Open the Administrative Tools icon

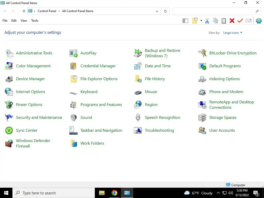tap(9, 53)
